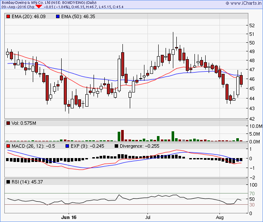
Task: Click the RSI axis label 30
Action: tap(252, 205)
